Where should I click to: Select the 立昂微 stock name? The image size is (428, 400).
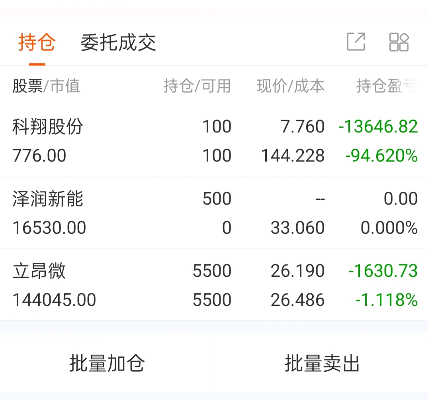39,271
